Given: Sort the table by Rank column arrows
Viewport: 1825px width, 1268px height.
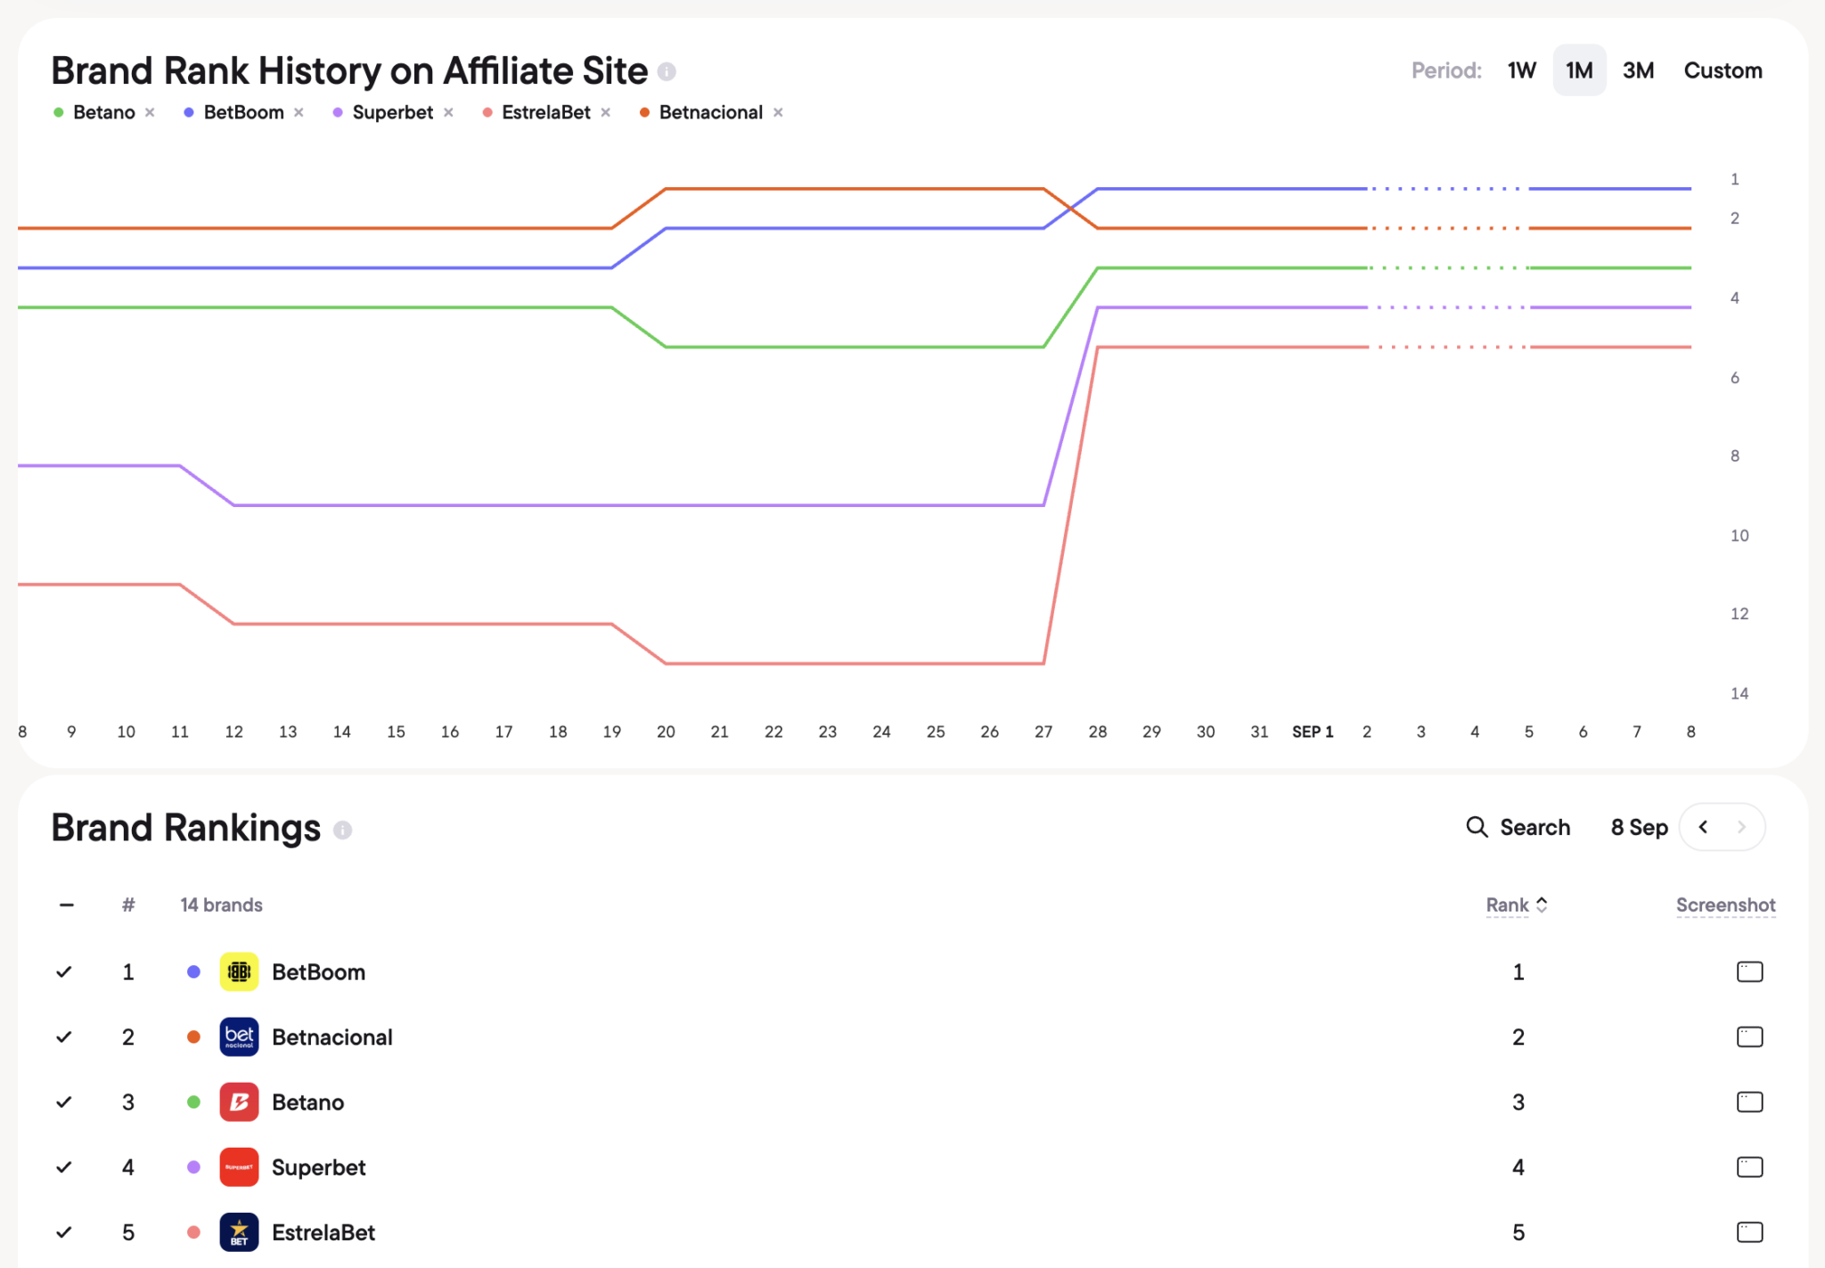Looking at the screenshot, I should [1542, 904].
